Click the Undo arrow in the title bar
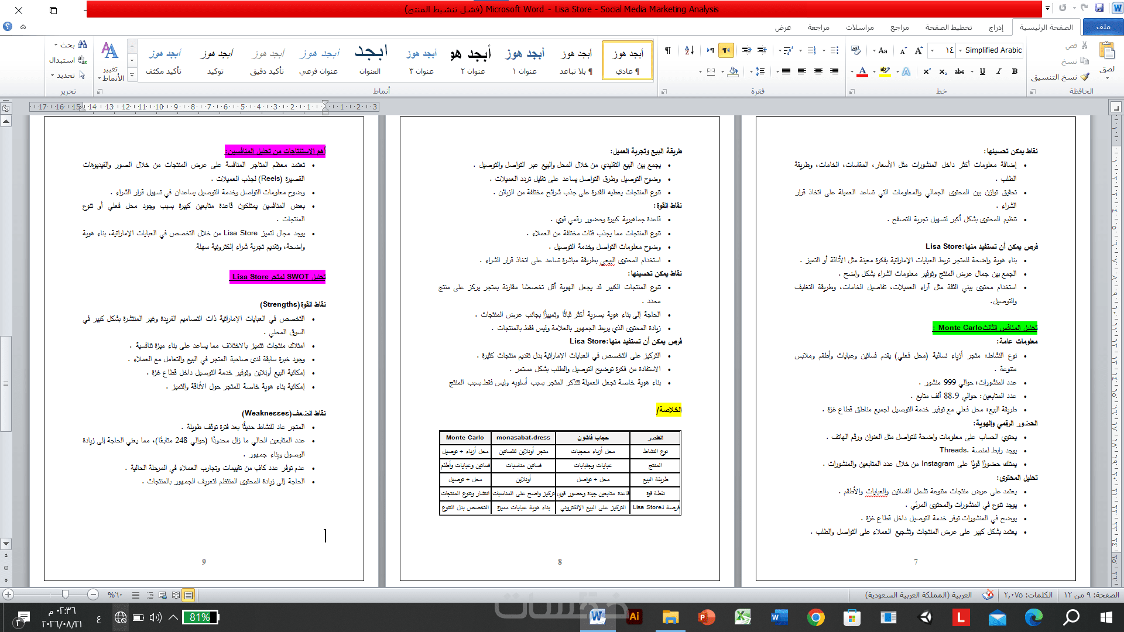This screenshot has height=632, width=1124. pos(1084,8)
